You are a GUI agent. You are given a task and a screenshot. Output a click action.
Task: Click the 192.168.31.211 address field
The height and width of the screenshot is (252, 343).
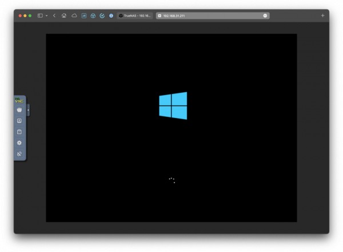click(213, 15)
